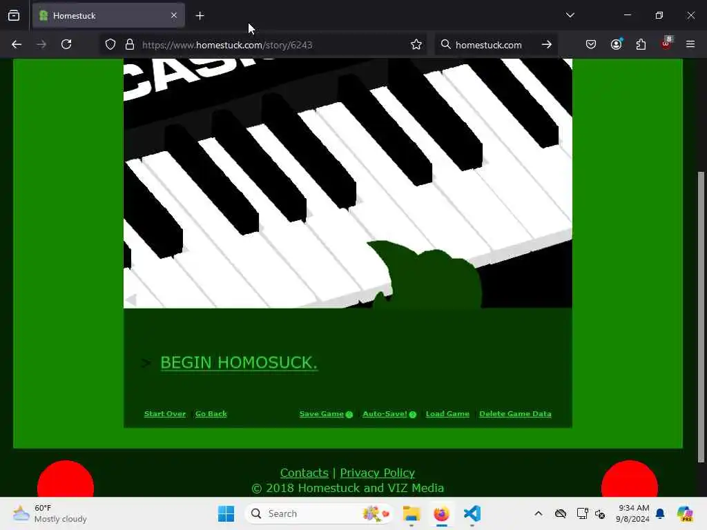Viewport: 707px width, 530px height.
Task: Open the Contacts footer link
Action: tap(304, 473)
